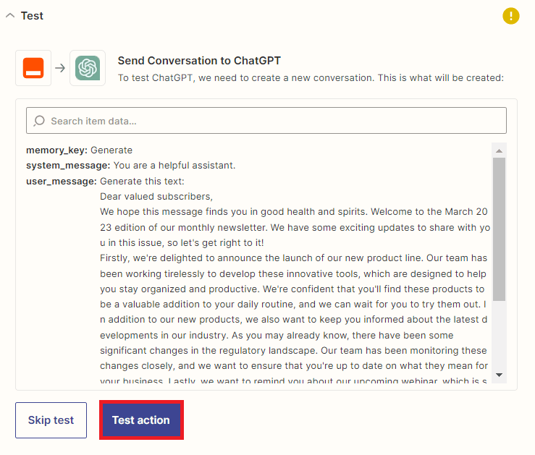The image size is (535, 455).
Task: Click the Test section title
Action: pyautogui.click(x=32, y=16)
